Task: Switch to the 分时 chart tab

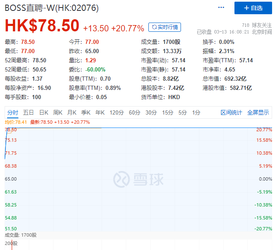Action: tap(13, 112)
